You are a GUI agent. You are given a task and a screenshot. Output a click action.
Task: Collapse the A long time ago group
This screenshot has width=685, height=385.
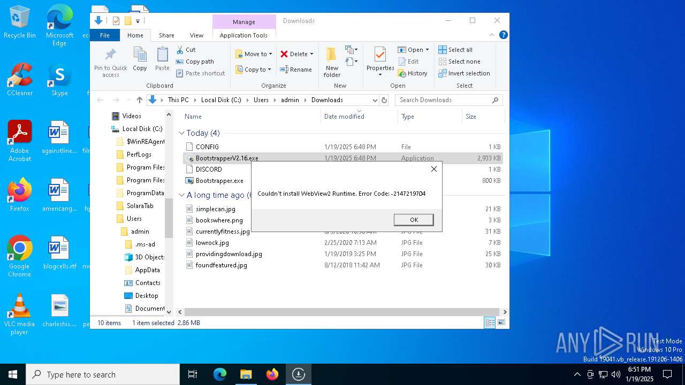click(x=182, y=195)
